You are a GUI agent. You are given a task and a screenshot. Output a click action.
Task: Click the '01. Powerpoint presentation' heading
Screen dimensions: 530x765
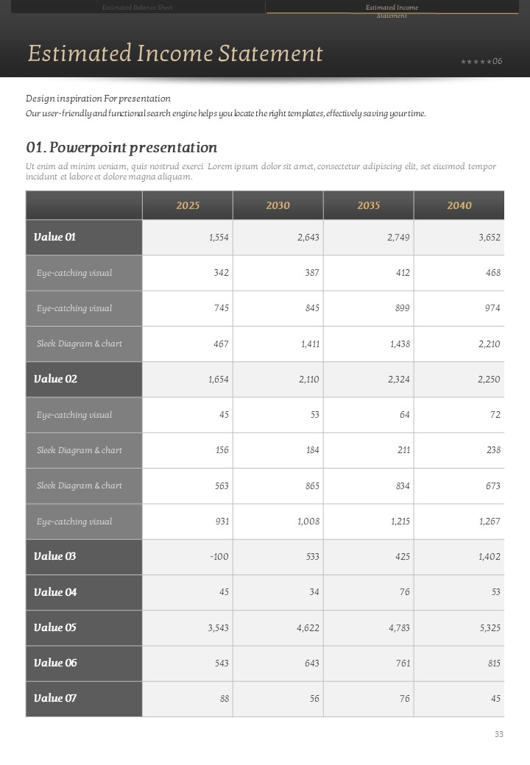(x=121, y=148)
